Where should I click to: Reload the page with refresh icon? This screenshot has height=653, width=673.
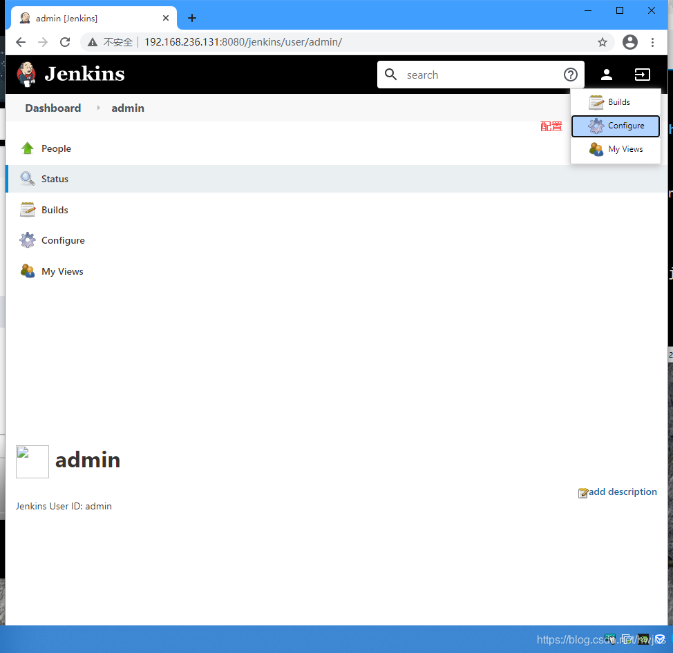(65, 42)
